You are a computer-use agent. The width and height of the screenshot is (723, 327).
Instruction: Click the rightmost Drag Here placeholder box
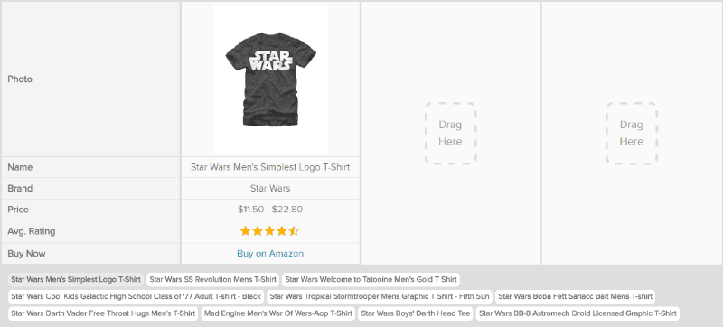click(631, 133)
